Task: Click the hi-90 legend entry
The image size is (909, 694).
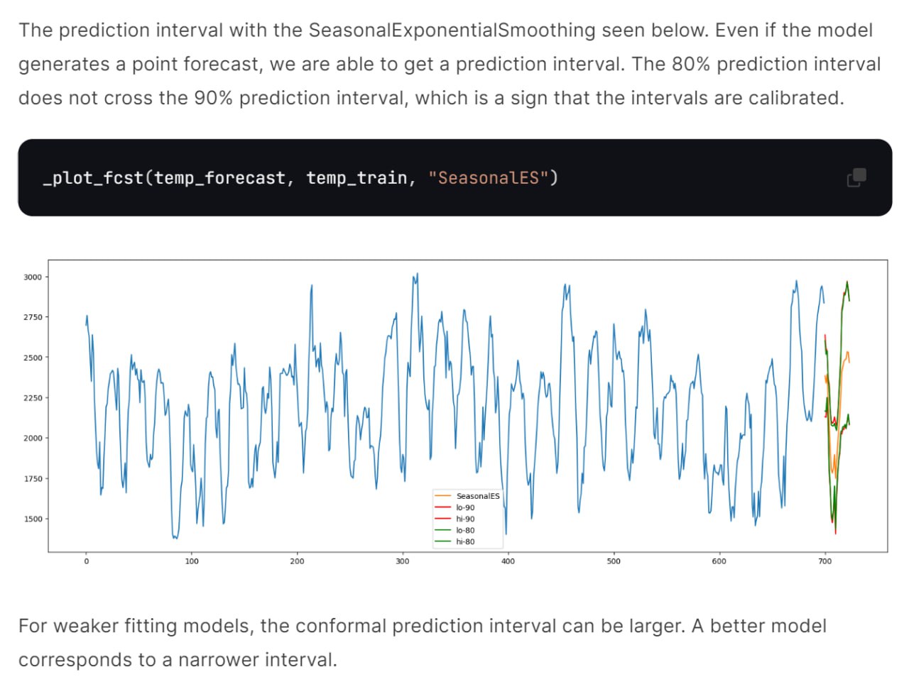Action: (x=465, y=519)
